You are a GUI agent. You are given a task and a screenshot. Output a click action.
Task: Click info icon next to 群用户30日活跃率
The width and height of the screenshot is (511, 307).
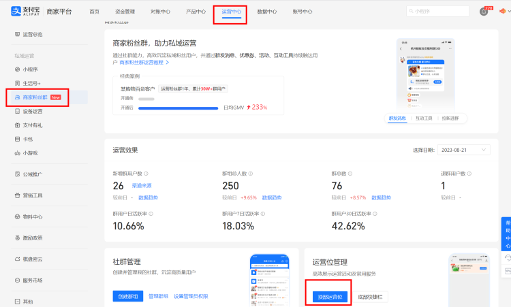tap(375, 214)
